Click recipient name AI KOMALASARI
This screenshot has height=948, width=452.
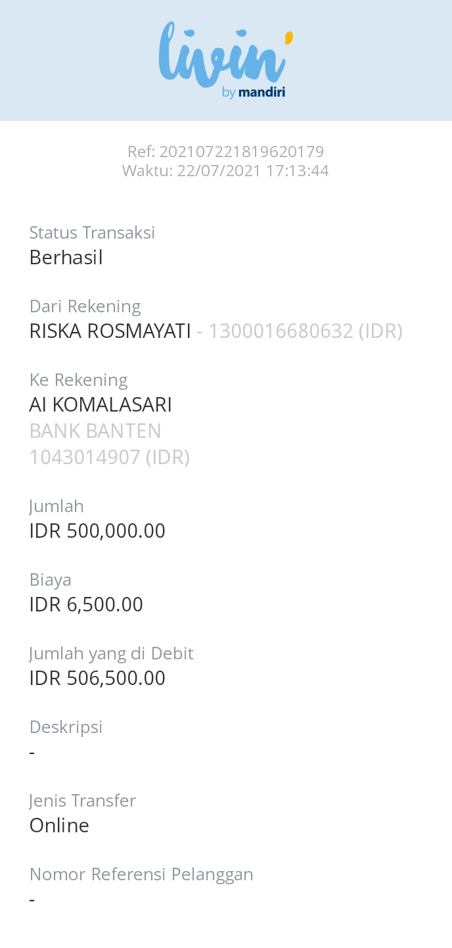pos(101,405)
